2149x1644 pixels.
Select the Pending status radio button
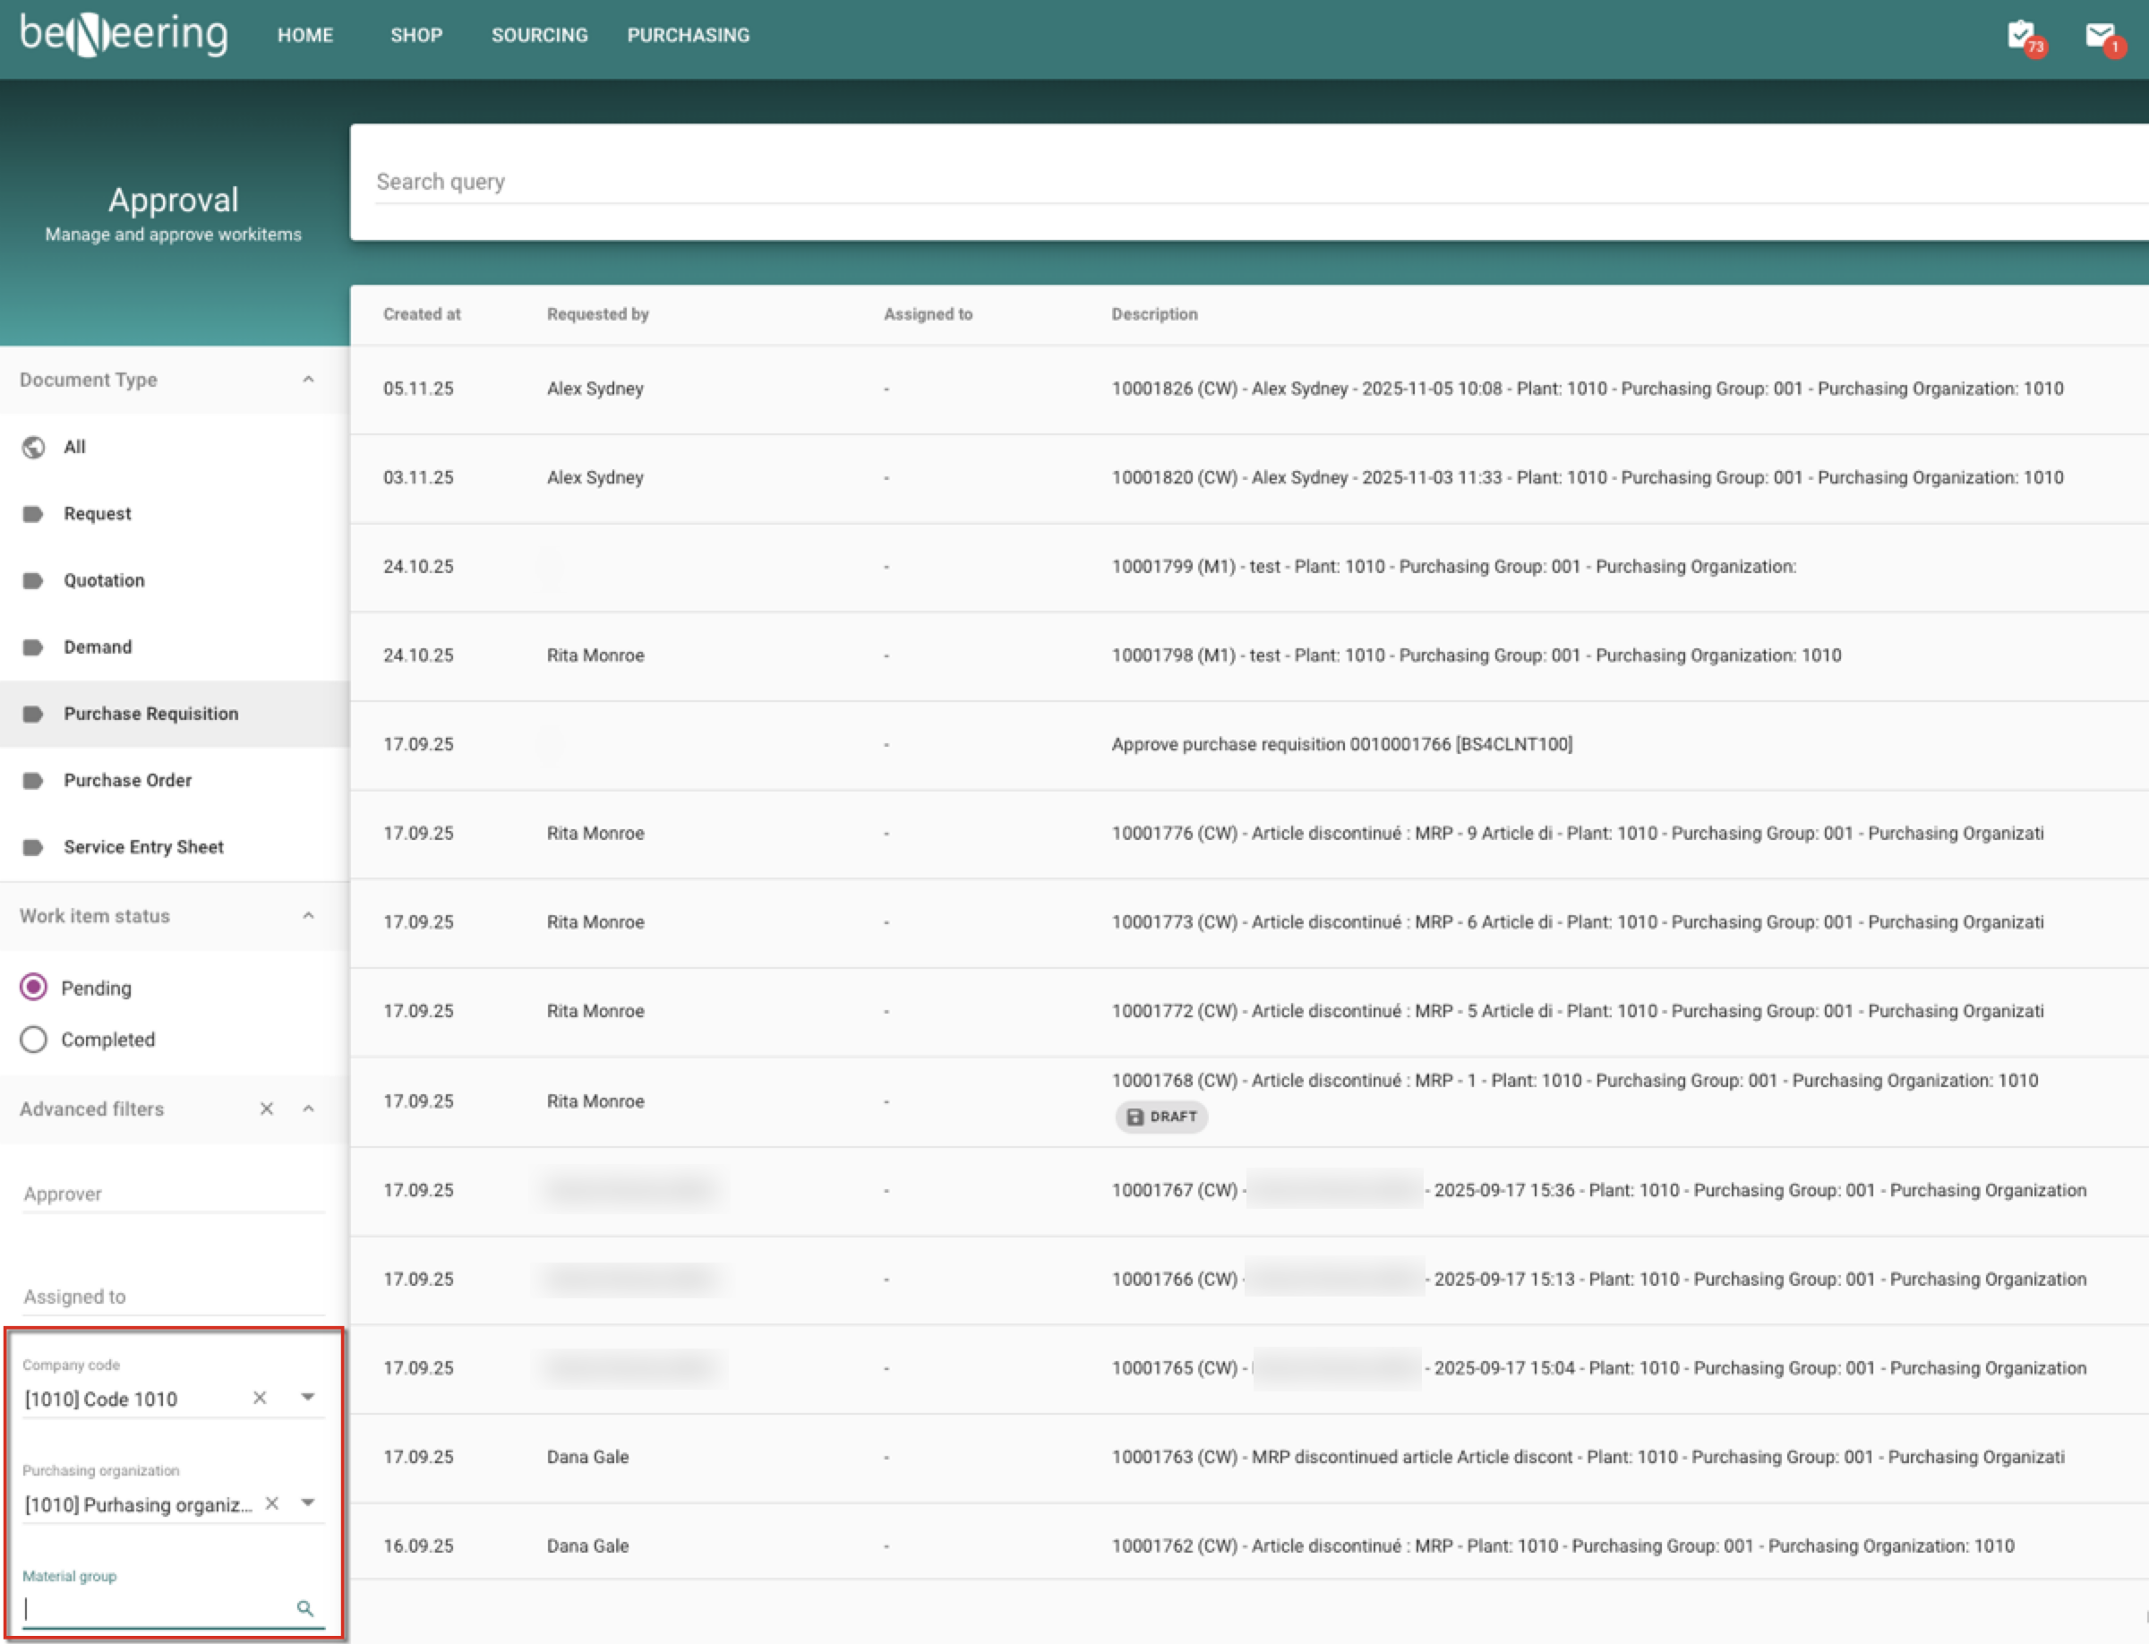tap(33, 988)
